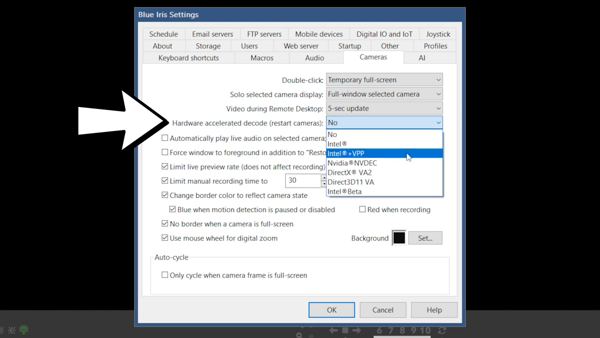
Task: Open the Storage tab
Action: (x=208, y=46)
